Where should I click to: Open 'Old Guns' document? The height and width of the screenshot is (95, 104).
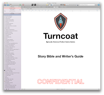tap(7, 78)
